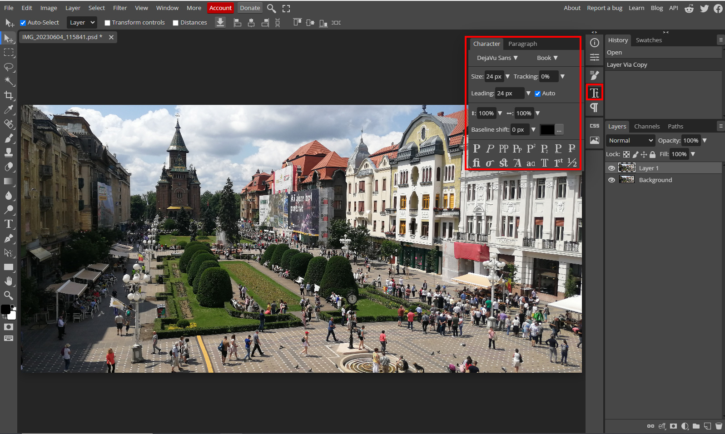725x434 pixels.
Task: Open the DejaVu Sans font dropdown
Action: pyautogui.click(x=497, y=58)
